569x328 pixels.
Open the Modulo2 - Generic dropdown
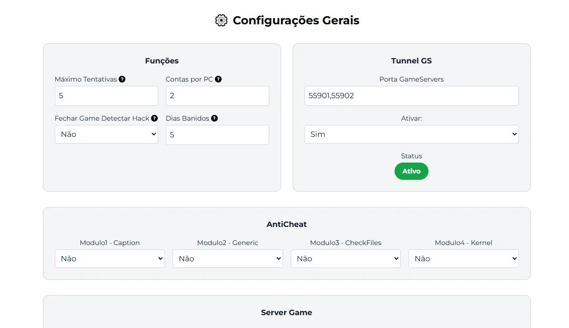click(227, 259)
